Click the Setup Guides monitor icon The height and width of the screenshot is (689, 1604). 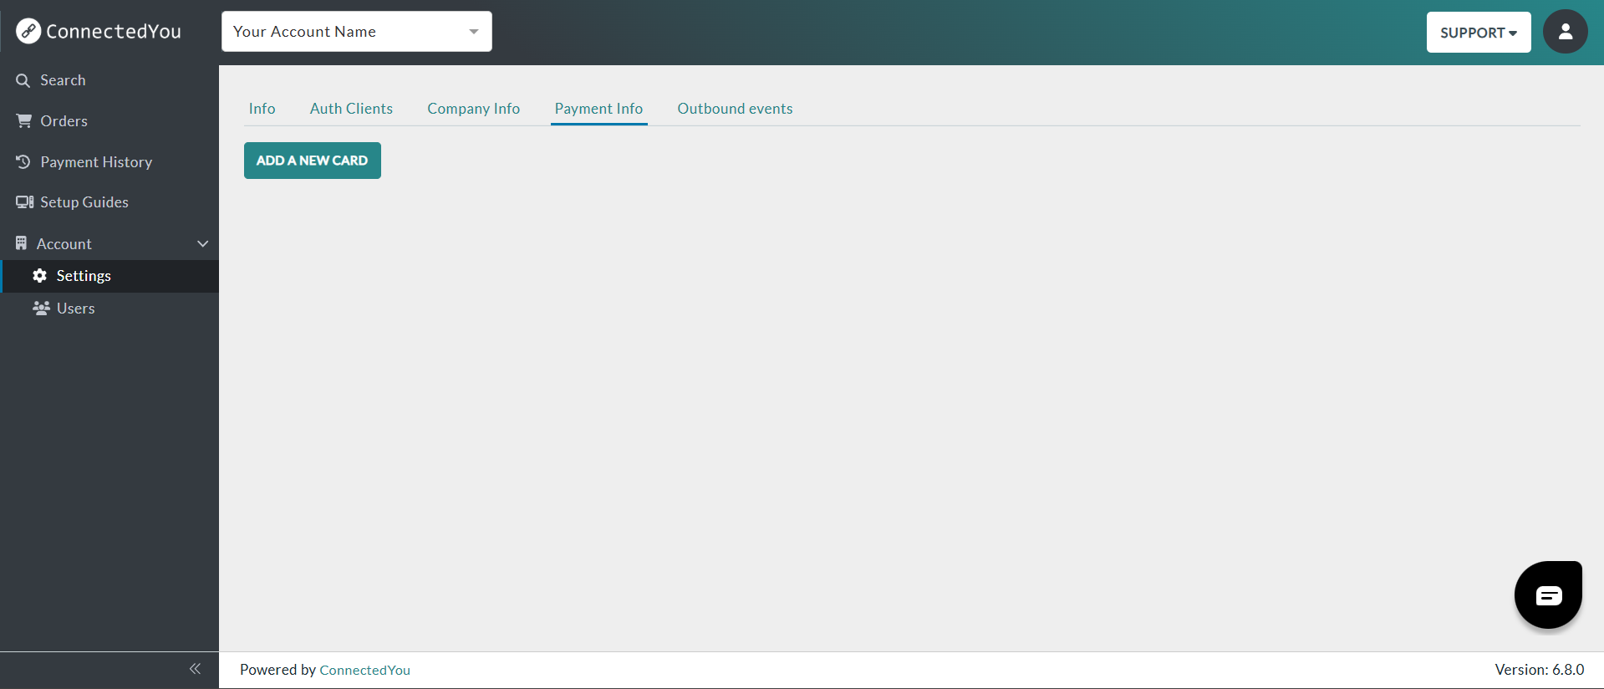pyautogui.click(x=25, y=202)
